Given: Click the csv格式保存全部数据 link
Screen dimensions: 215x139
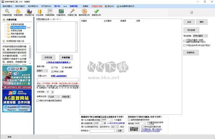Looking at the screenshot, I should tap(116, 123).
